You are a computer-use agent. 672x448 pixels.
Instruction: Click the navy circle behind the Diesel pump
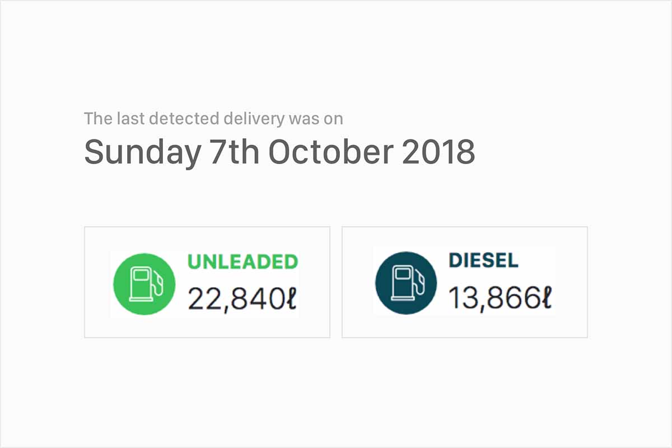[x=389, y=300]
